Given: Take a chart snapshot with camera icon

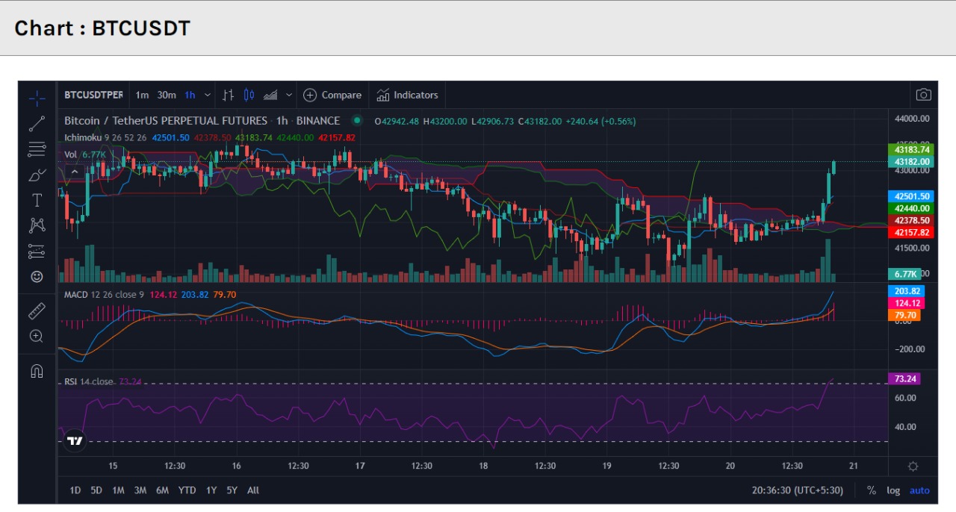Looking at the screenshot, I should pyautogui.click(x=924, y=95).
